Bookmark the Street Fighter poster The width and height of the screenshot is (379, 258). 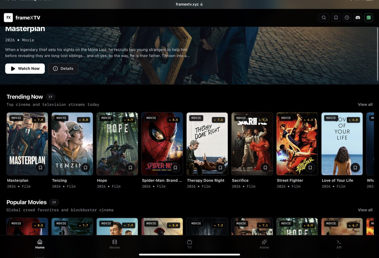[x=310, y=168]
